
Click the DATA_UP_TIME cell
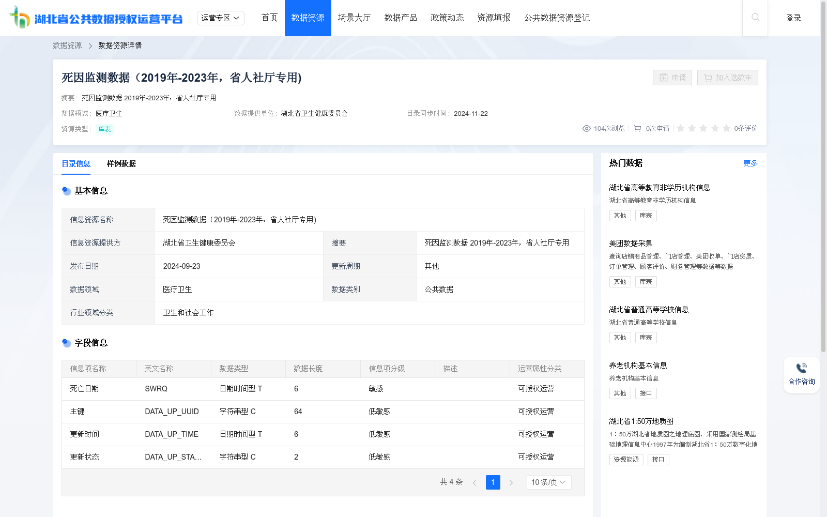coord(172,434)
